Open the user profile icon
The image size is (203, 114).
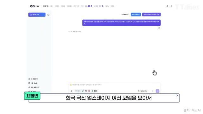click(171, 6)
